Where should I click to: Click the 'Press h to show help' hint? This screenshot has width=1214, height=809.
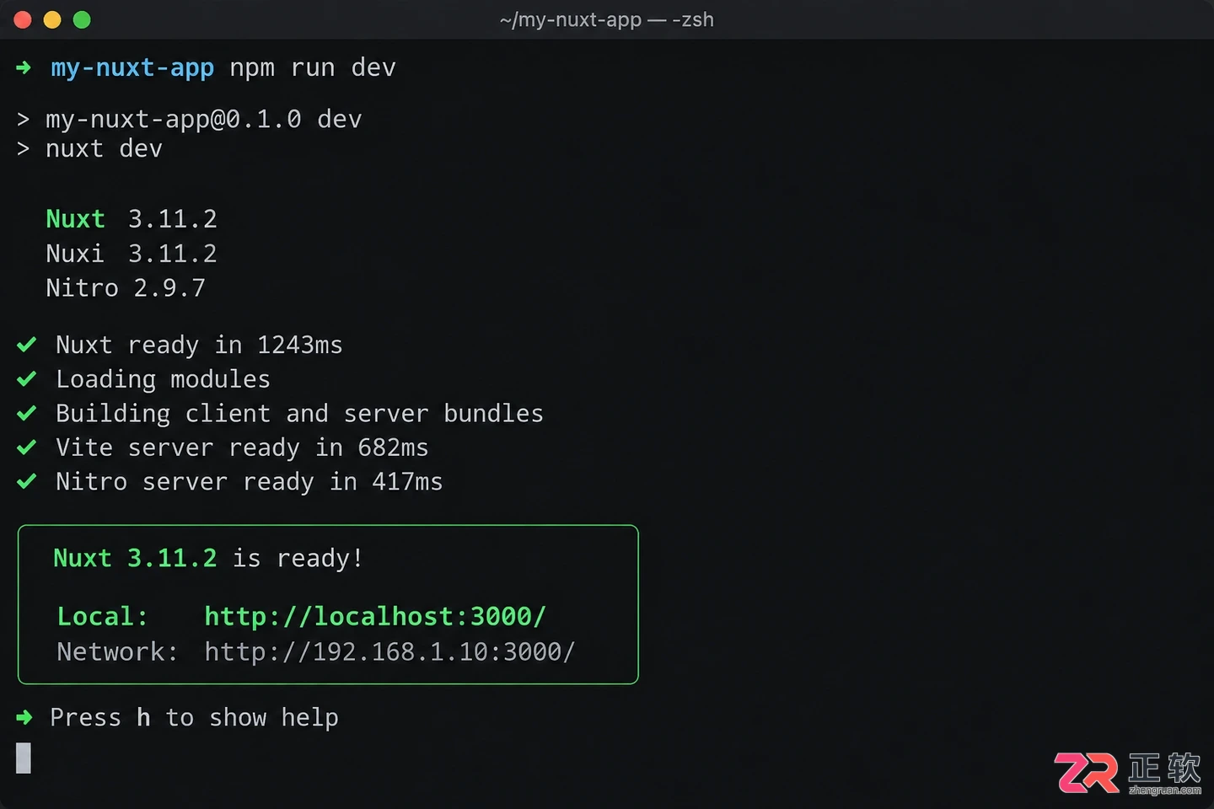coord(194,718)
